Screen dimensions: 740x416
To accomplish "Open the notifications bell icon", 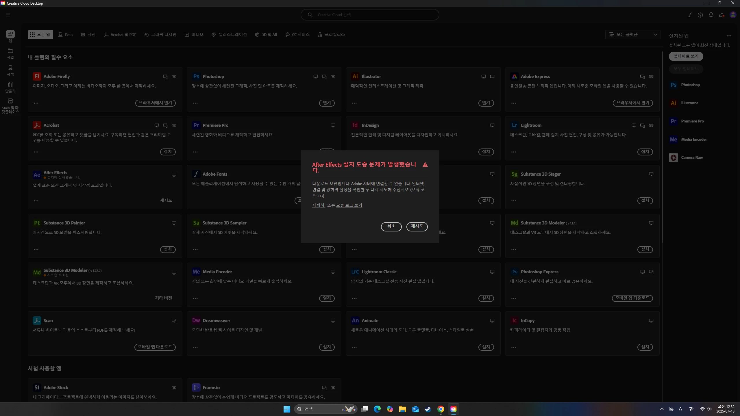I will click(711, 15).
